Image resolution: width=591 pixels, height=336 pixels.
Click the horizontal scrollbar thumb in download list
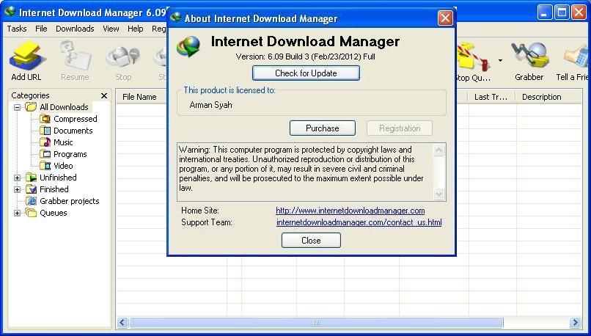point(316,322)
